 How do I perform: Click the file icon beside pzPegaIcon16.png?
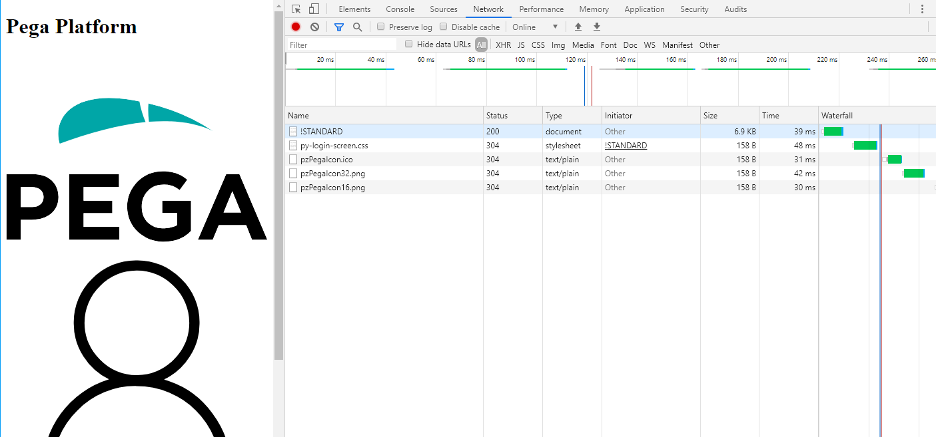292,188
